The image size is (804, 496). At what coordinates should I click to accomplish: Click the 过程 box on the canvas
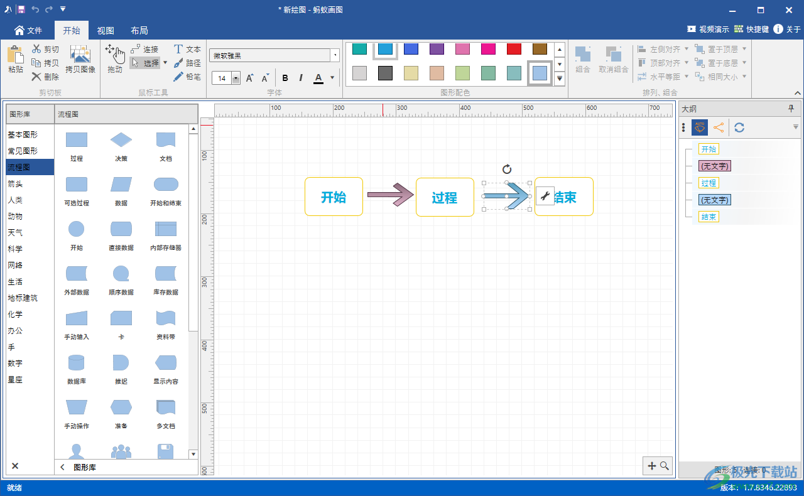coord(445,197)
